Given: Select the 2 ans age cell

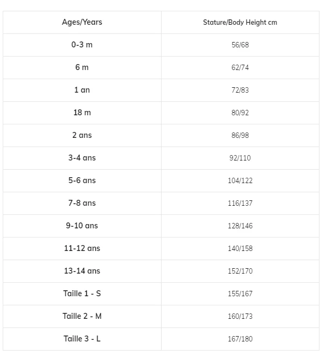Looking at the screenshot, I should coord(82,135).
